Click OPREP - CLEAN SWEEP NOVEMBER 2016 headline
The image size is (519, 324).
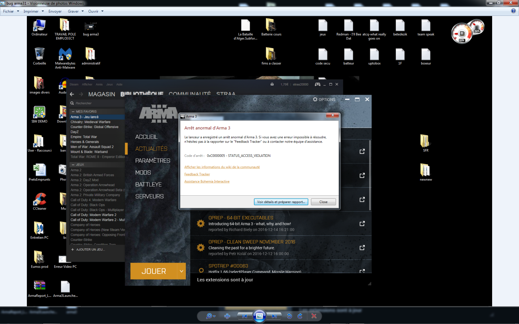(252, 242)
